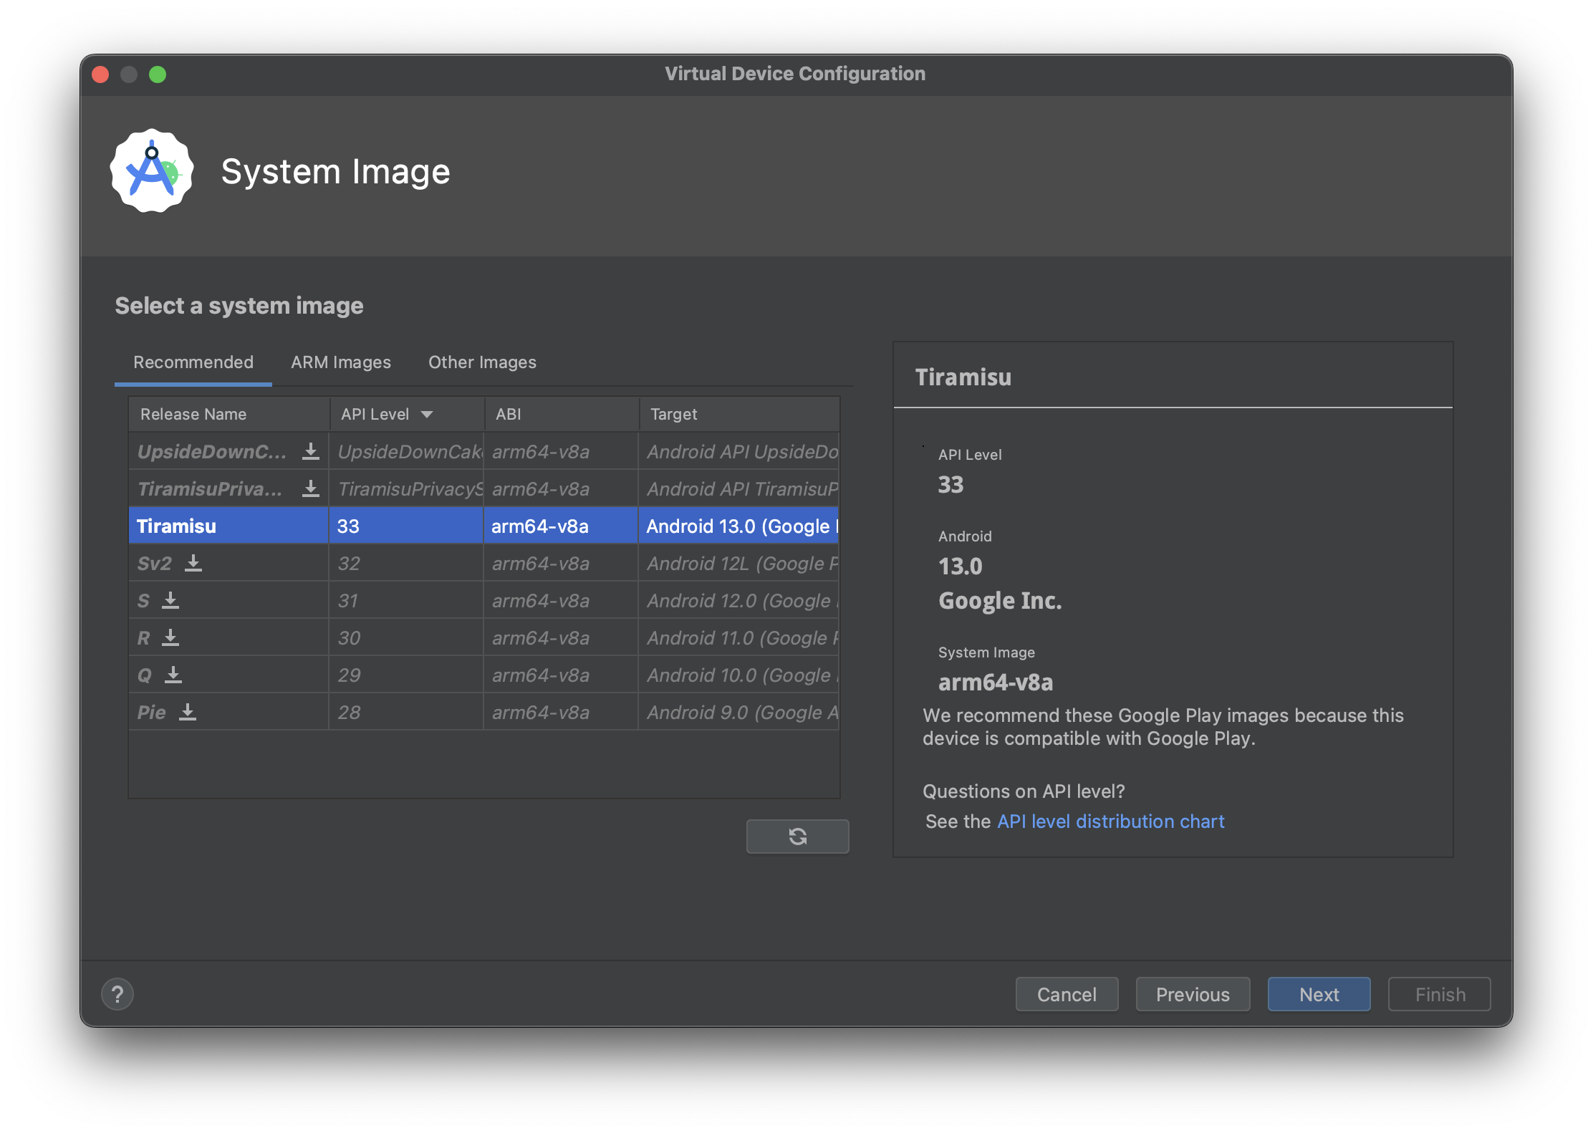This screenshot has height=1133, width=1593.
Task: Download the R release image
Action: 170,637
